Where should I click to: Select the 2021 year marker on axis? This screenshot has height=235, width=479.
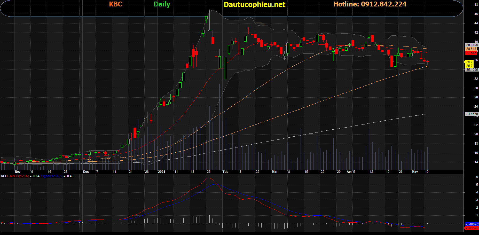[161, 172]
